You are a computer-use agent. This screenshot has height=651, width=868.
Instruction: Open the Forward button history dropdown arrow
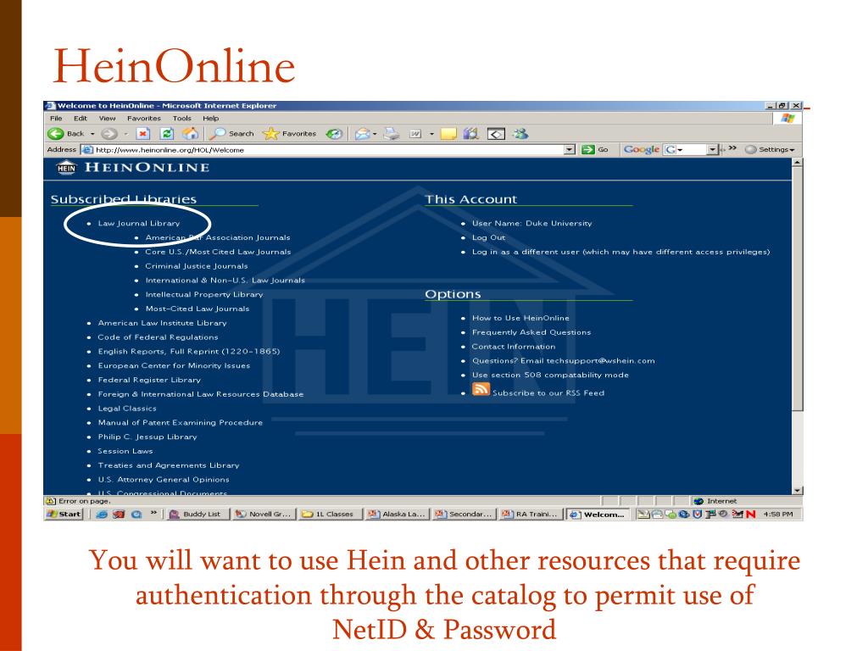click(125, 134)
